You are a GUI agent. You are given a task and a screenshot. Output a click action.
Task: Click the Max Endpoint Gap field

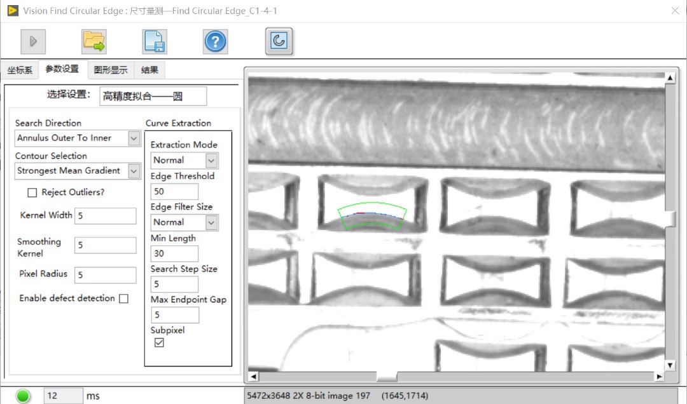click(x=175, y=315)
